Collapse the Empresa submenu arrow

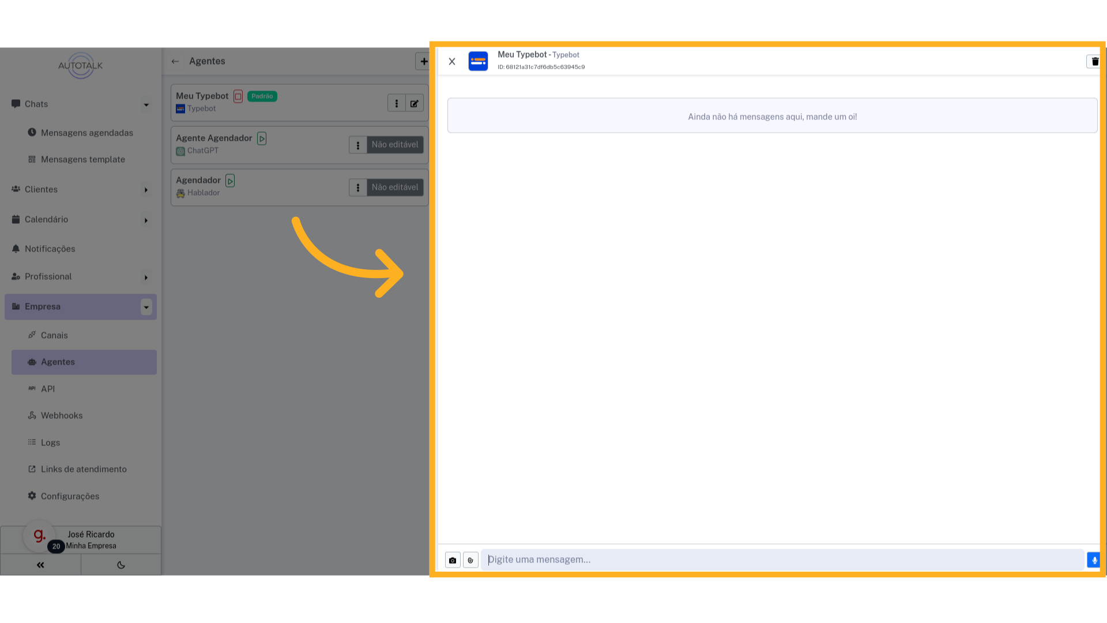point(146,307)
